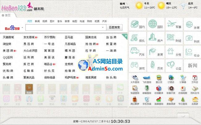Open the 娱乐 entertainment icon
This screenshot has height=125, width=201.
pyautogui.click(x=138, y=38)
